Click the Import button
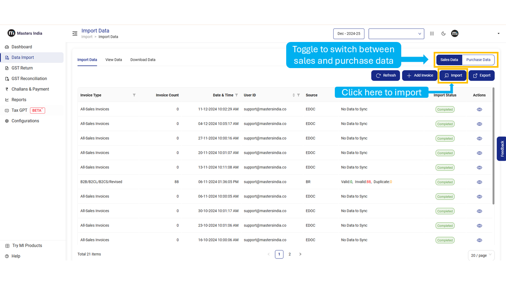The width and height of the screenshot is (506, 285). coord(453,75)
